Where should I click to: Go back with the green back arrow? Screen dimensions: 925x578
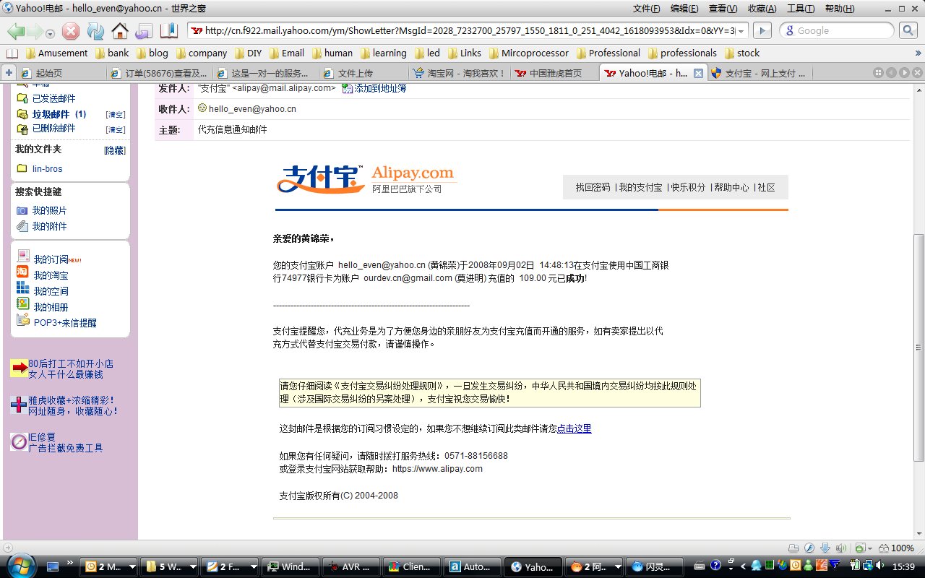pos(17,31)
